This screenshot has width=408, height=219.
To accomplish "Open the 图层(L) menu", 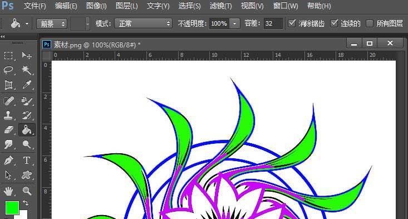I will pyautogui.click(x=127, y=6).
